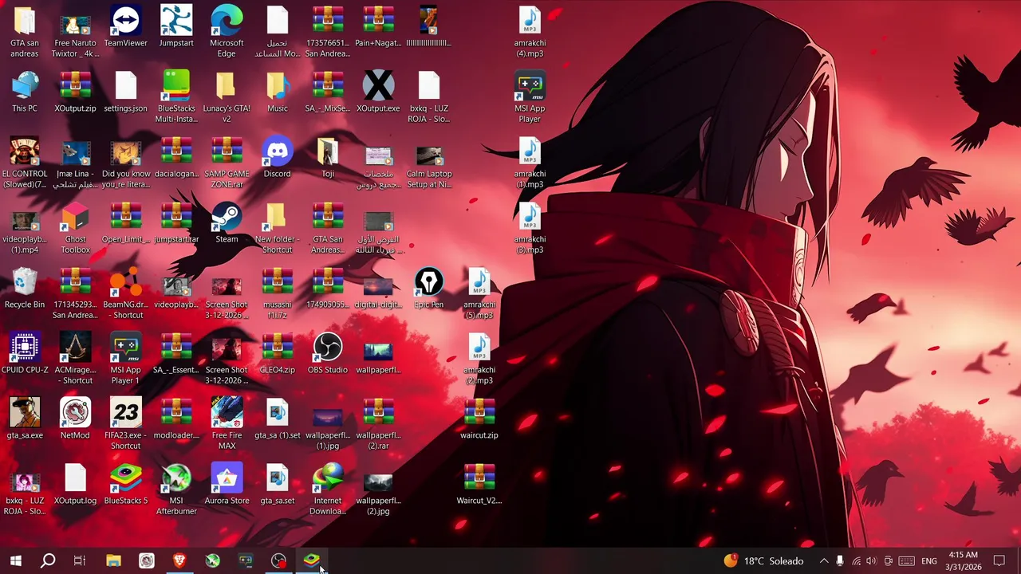The image size is (1021, 574).
Task: Open taskbar Search
Action: tap(48, 560)
